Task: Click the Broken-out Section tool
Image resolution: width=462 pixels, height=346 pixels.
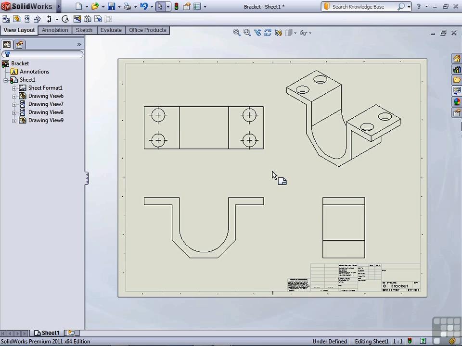Action: pos(77,19)
